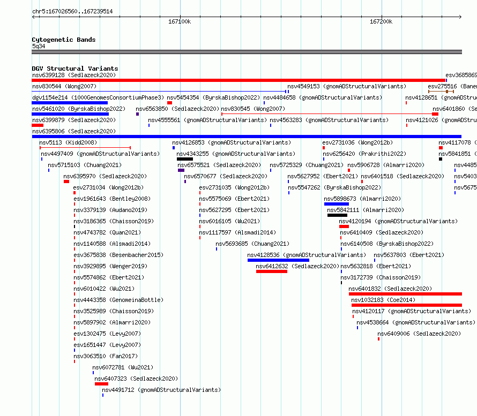Click the gray 5q34 cytogenetic band bar
477x416 pixels.
(x=247, y=52)
